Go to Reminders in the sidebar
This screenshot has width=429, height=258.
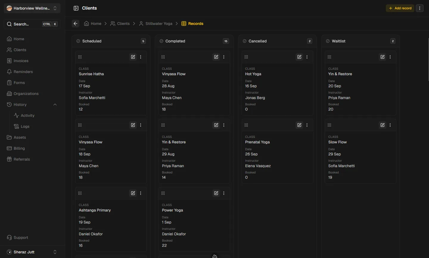tap(32, 72)
